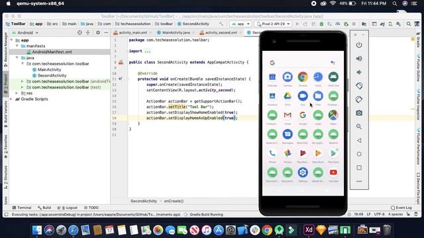Screen dimensions: 424x238
Task: Select MainActivity in project tree
Action: click(x=49, y=69)
